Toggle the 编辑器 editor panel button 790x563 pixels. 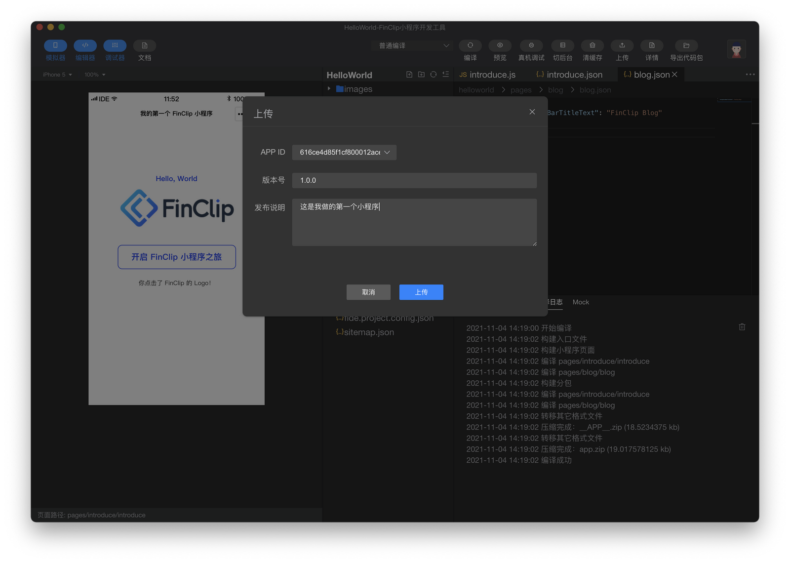click(x=85, y=45)
